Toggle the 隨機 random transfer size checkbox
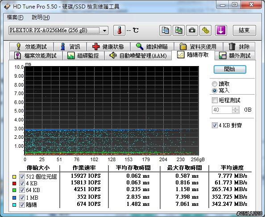The height and width of the screenshot is (217, 265). (x=22, y=204)
